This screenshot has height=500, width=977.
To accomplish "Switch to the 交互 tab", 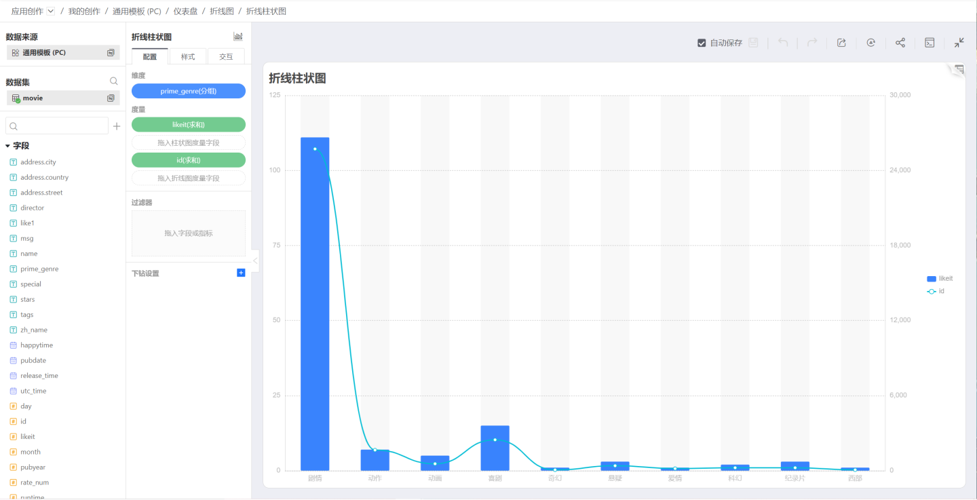I will 226,57.
